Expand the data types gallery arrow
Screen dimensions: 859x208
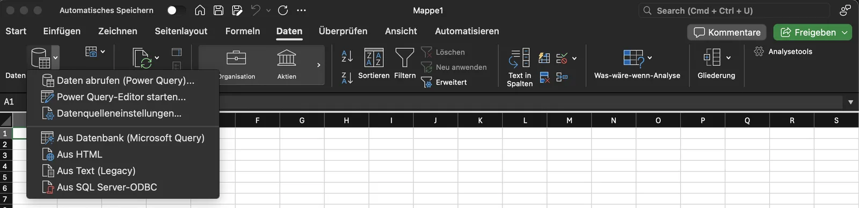coord(318,65)
